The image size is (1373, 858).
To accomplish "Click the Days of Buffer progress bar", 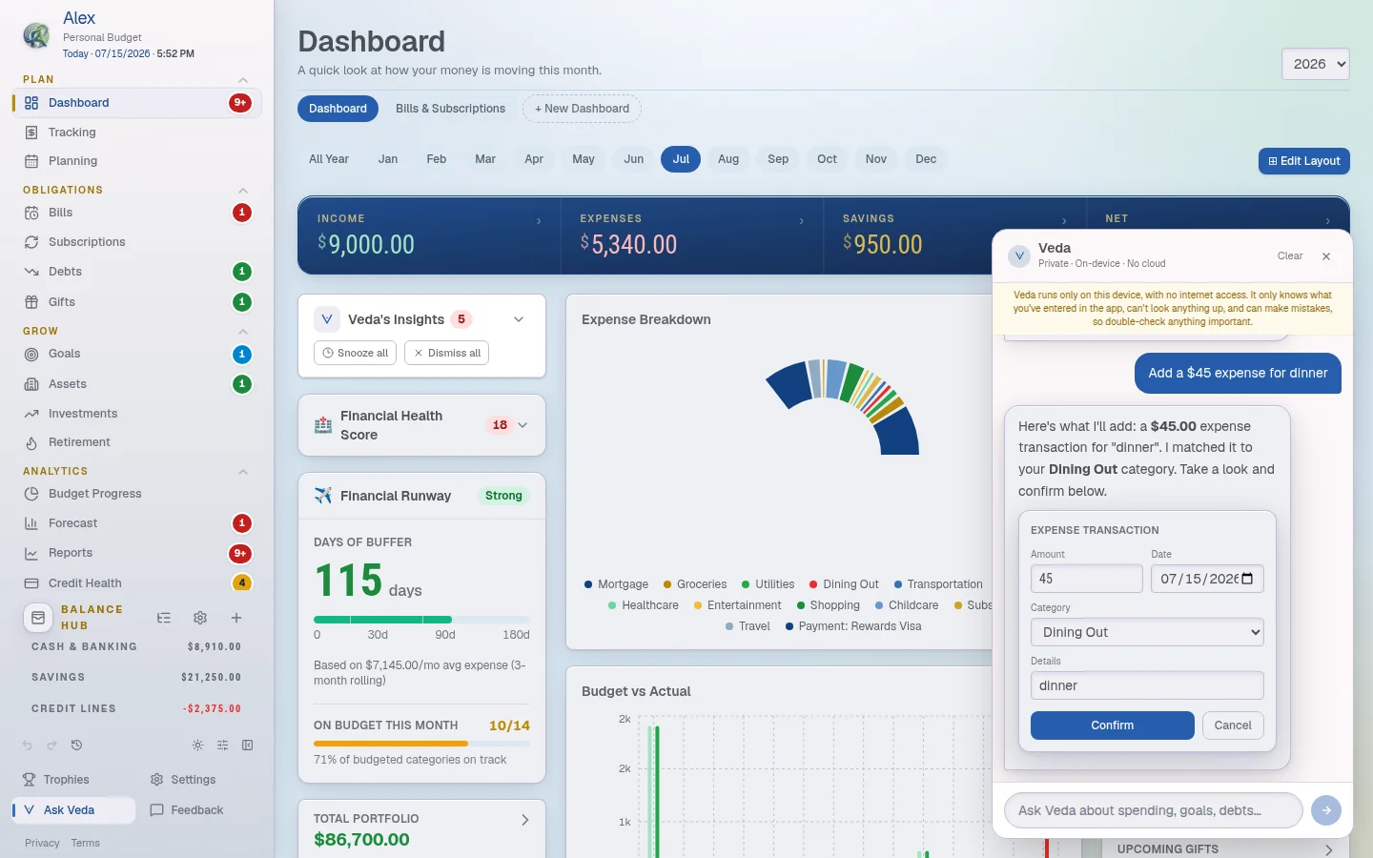I will (421, 620).
